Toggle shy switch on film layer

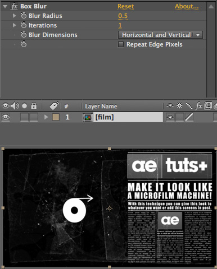coord(170,117)
